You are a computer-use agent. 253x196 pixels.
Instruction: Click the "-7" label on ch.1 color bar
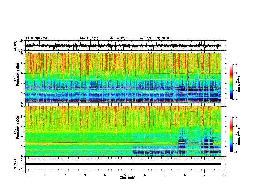(236, 99)
